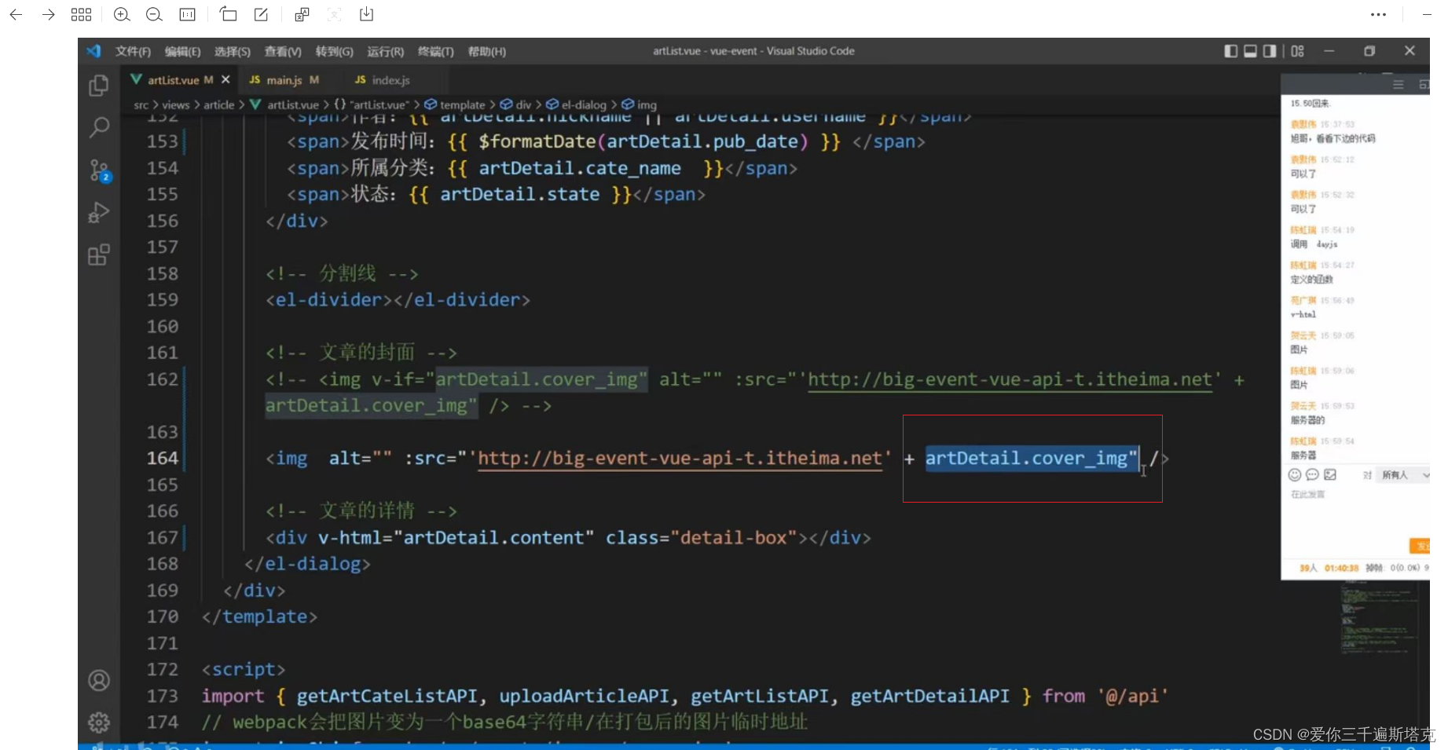Follow the http://big-event-vue-api-t.itheima.net link on line 164
This screenshot has width=1448, height=750.
tap(680, 458)
